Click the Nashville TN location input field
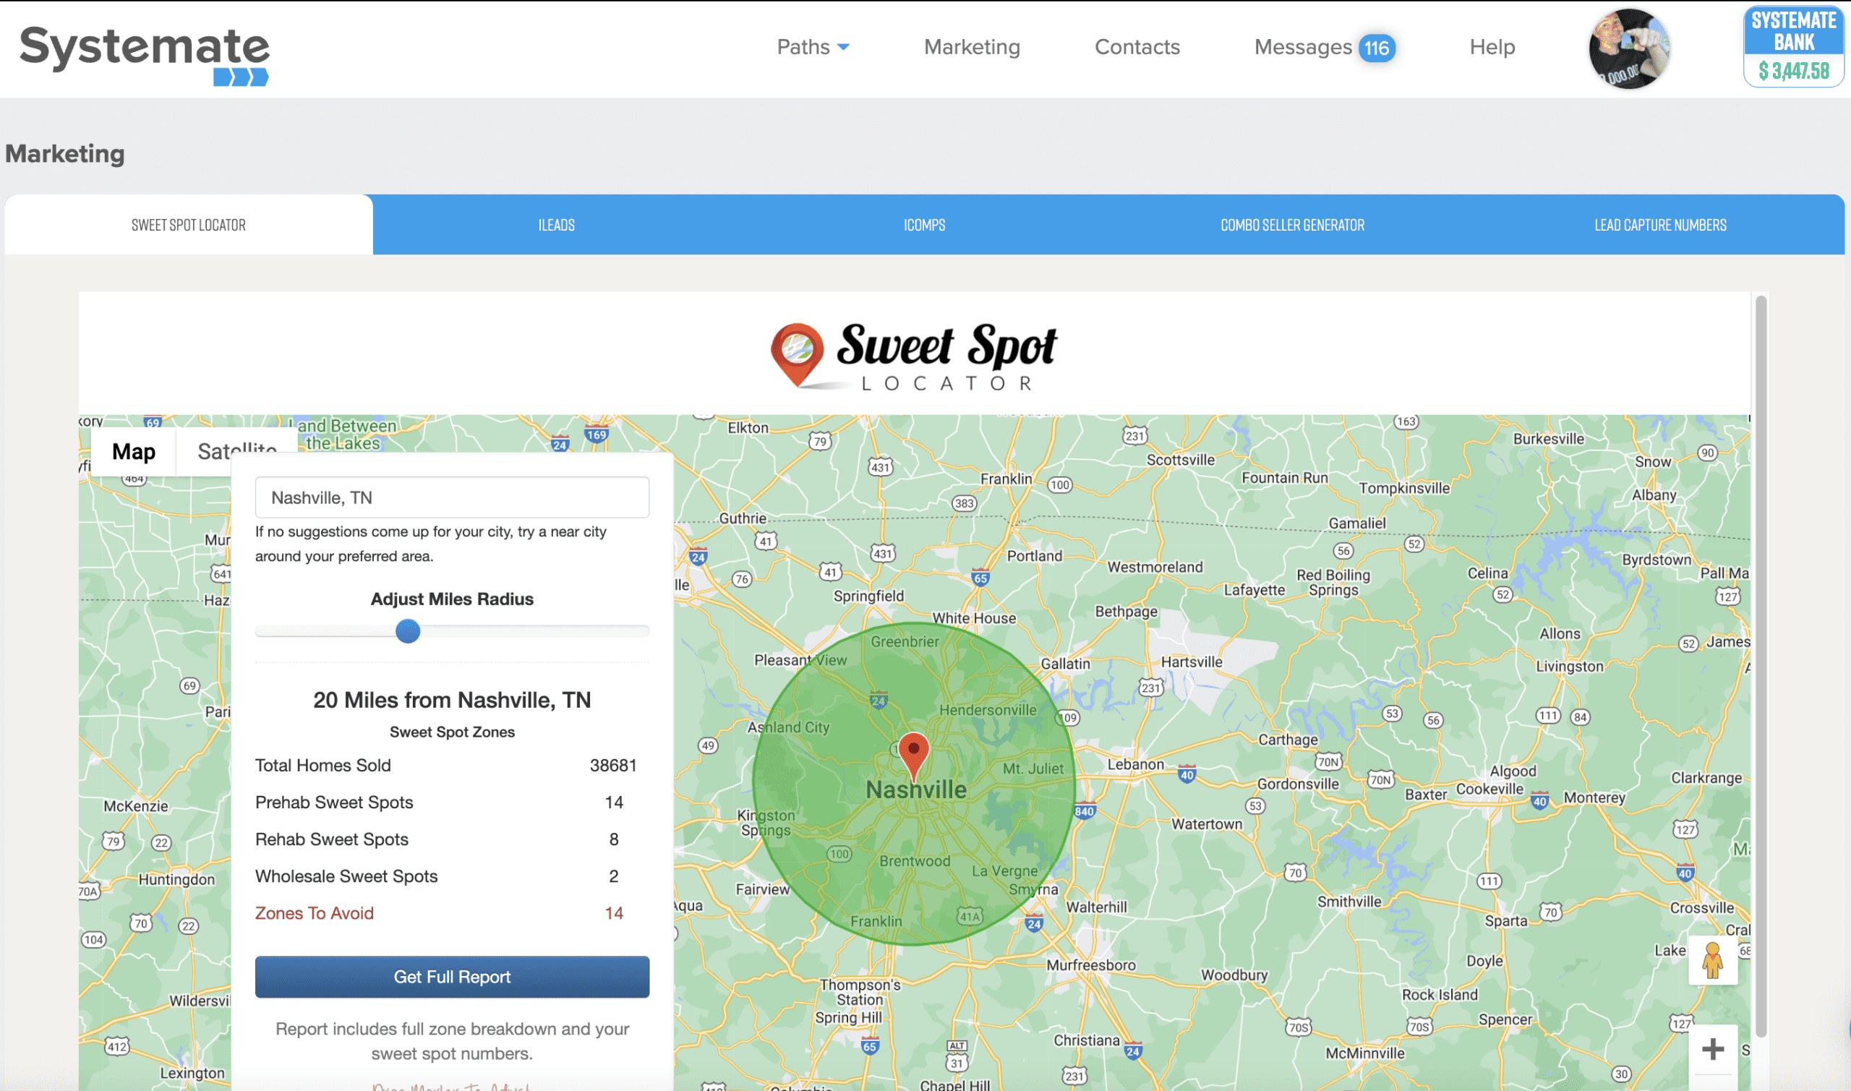 click(453, 496)
